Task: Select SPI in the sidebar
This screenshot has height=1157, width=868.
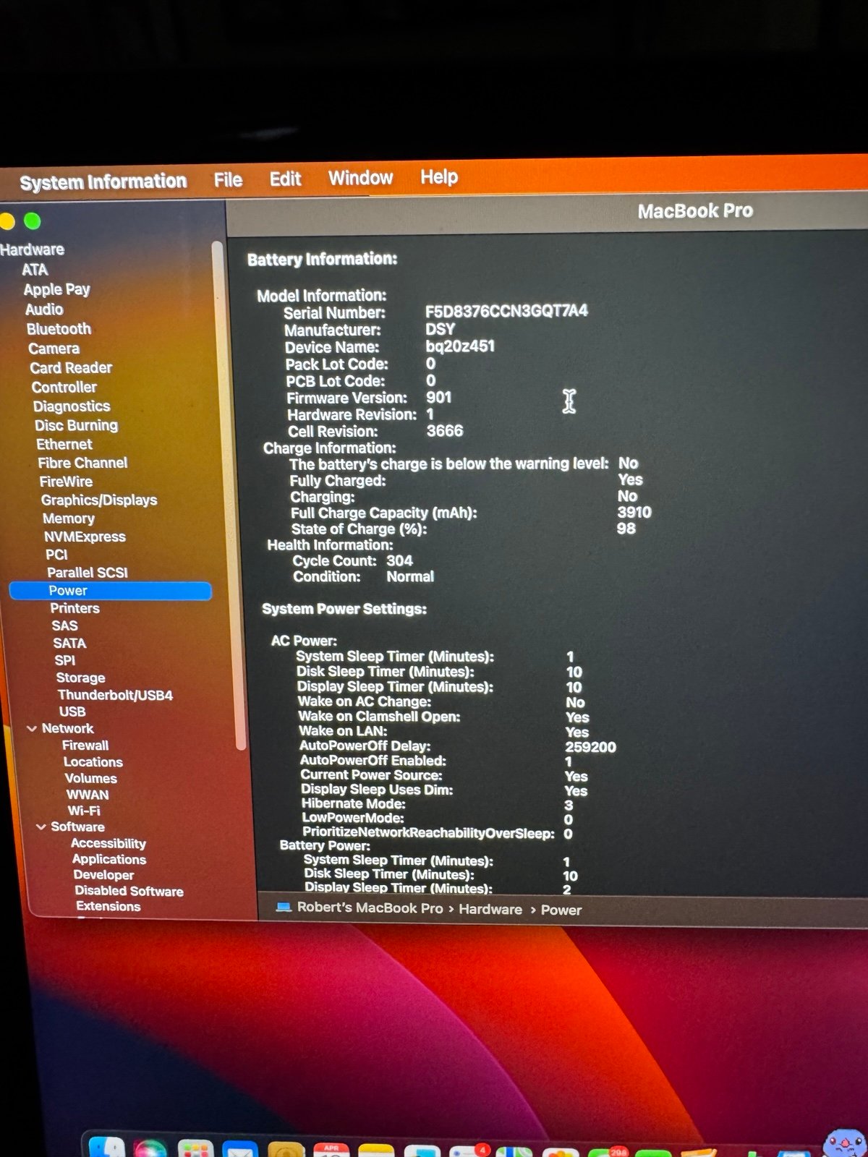Action: coord(64,660)
